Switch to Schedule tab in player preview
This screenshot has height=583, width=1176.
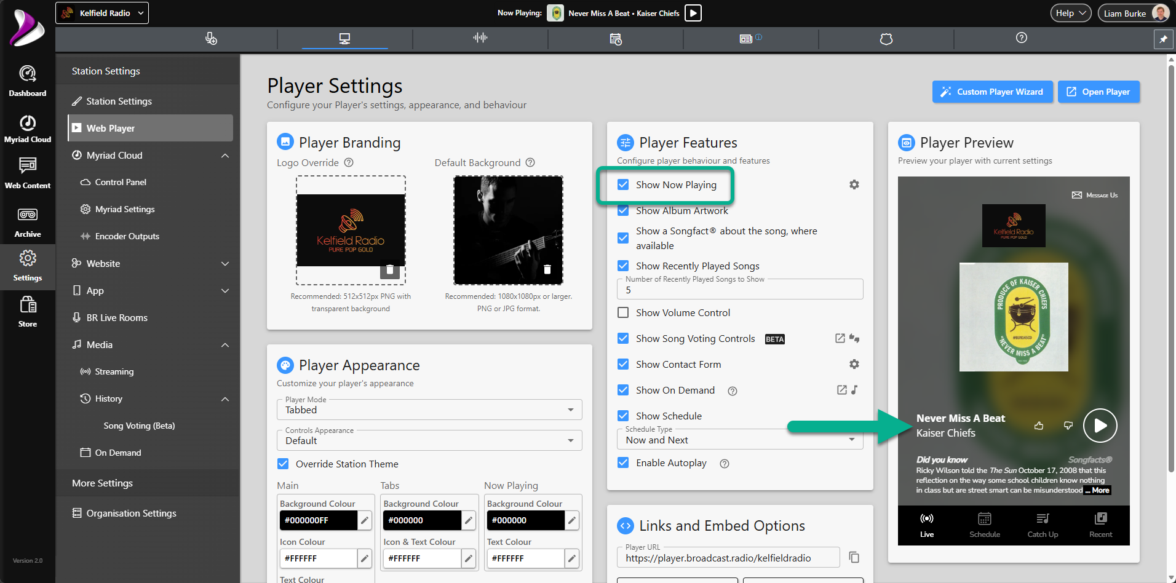pyautogui.click(x=985, y=525)
